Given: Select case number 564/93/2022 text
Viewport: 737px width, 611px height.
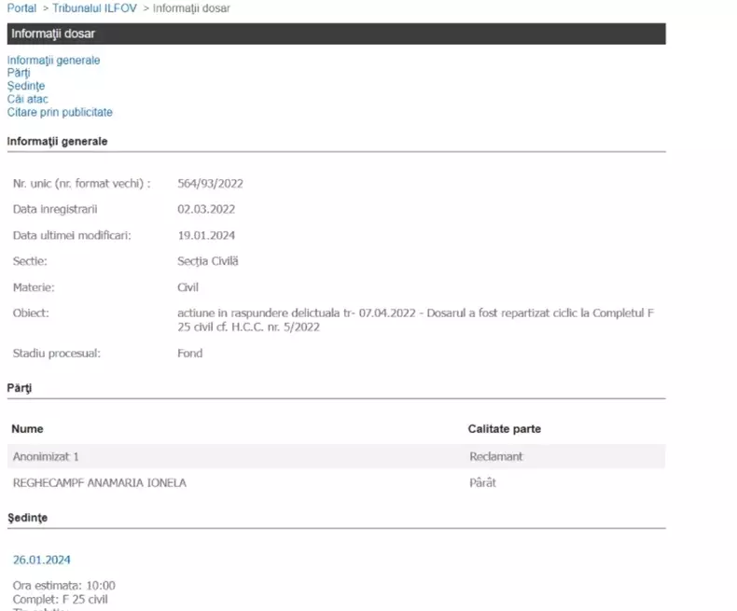Looking at the screenshot, I should tap(210, 183).
